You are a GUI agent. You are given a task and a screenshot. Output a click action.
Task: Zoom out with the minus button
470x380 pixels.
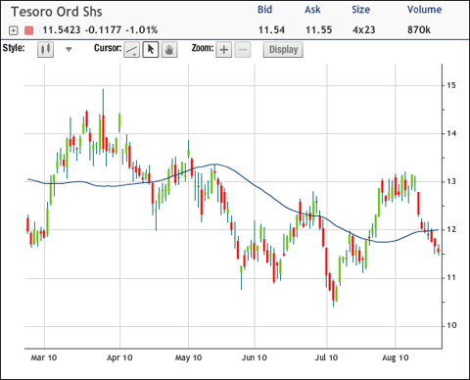pyautogui.click(x=243, y=50)
